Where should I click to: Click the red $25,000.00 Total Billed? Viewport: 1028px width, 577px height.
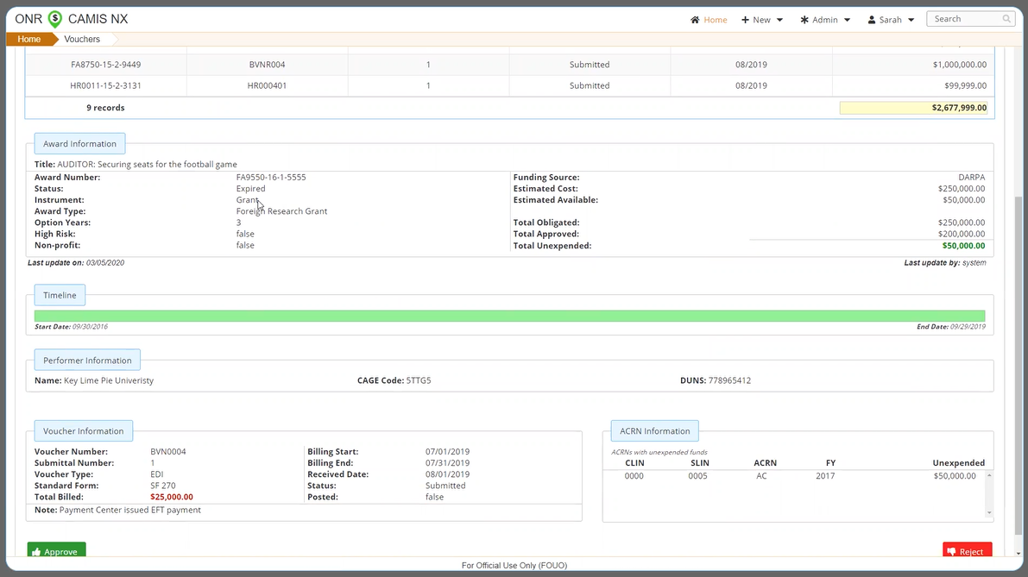tap(172, 497)
